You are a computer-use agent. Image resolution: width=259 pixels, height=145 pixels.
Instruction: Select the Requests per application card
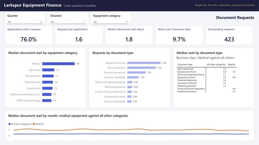(x=79, y=35)
